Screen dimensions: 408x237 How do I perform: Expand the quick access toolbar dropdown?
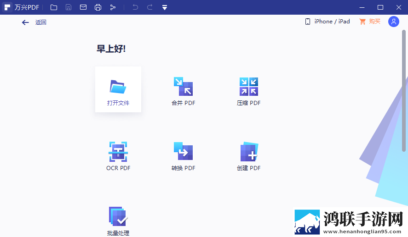[x=165, y=7]
